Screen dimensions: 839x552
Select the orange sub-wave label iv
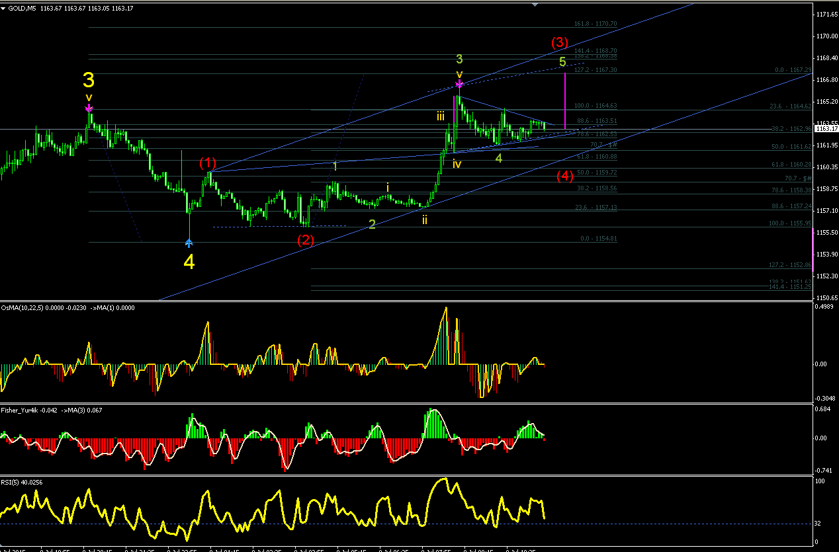pos(457,164)
